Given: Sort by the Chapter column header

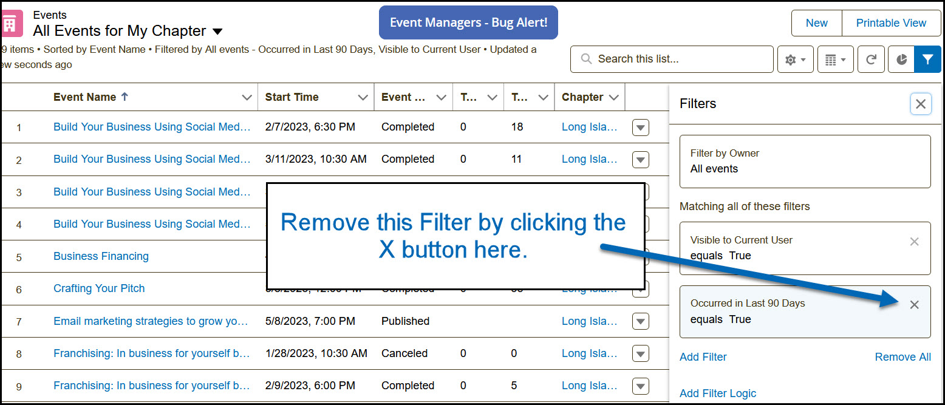Looking at the screenshot, I should pos(582,97).
